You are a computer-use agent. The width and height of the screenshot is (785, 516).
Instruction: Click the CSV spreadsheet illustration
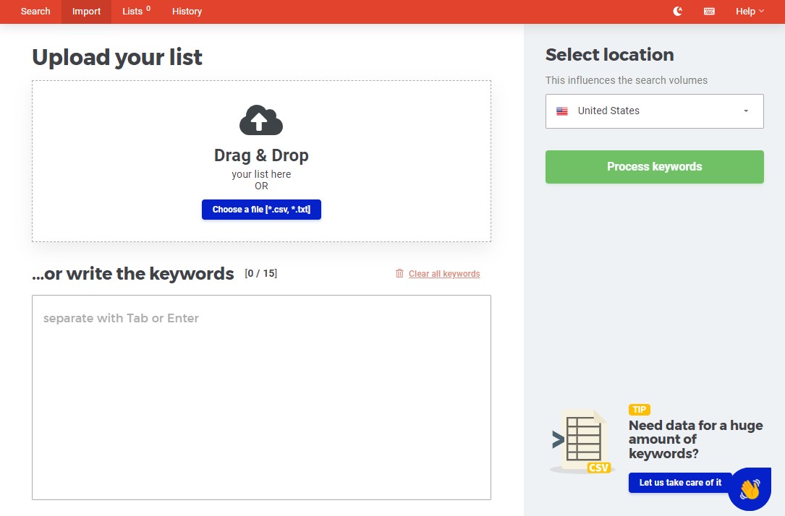point(582,441)
